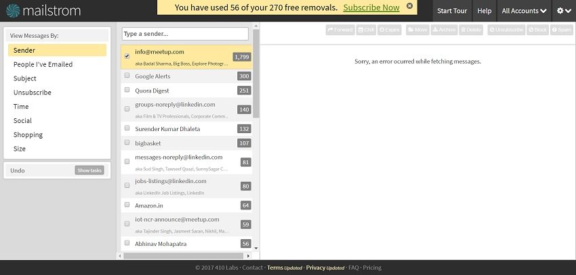
Task: Check the Quora Digest sender checkbox
Action: point(127,90)
